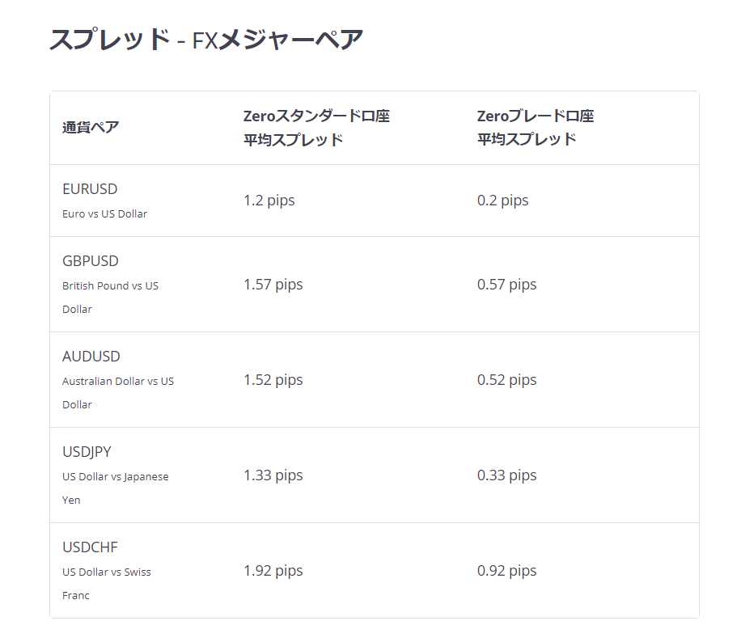Image resolution: width=741 pixels, height=642 pixels.
Task: Select the AUDUSD currency pair
Action: [x=91, y=357]
